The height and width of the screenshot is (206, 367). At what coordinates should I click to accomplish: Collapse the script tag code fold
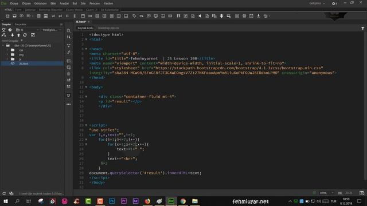(x=86, y=125)
